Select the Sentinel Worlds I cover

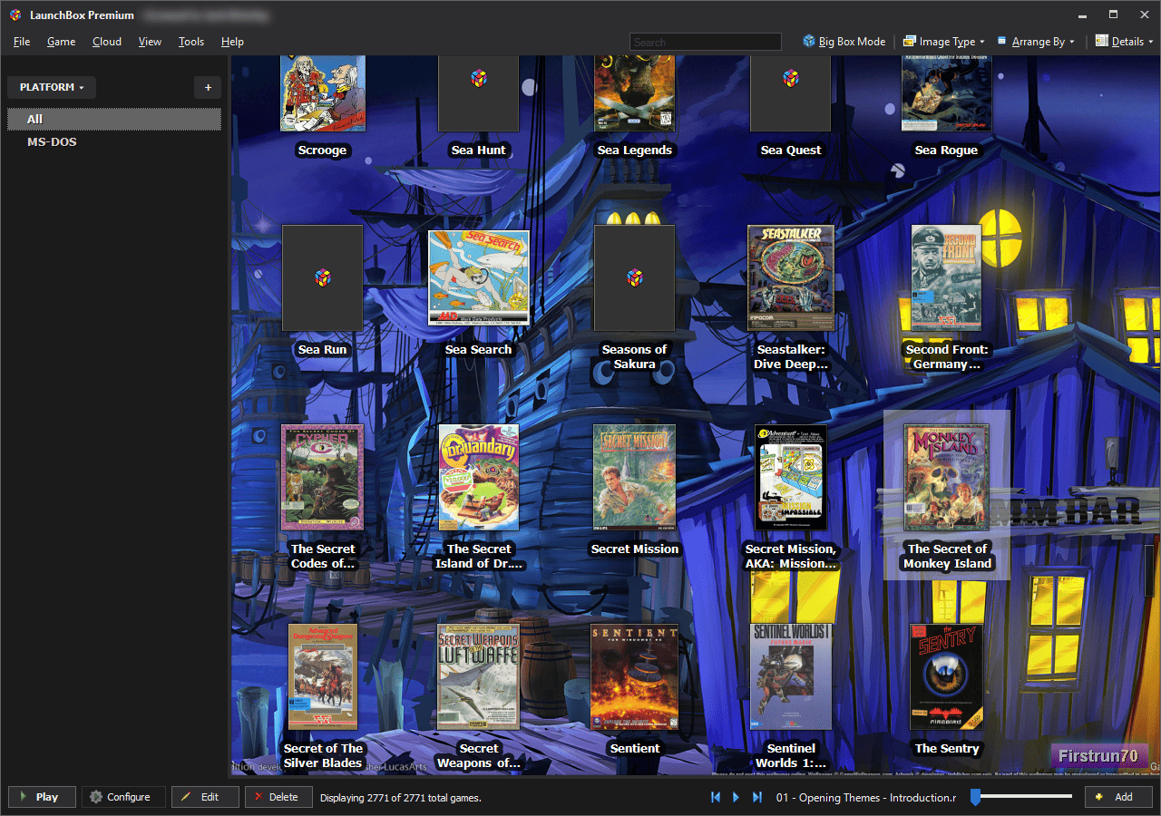(x=791, y=676)
